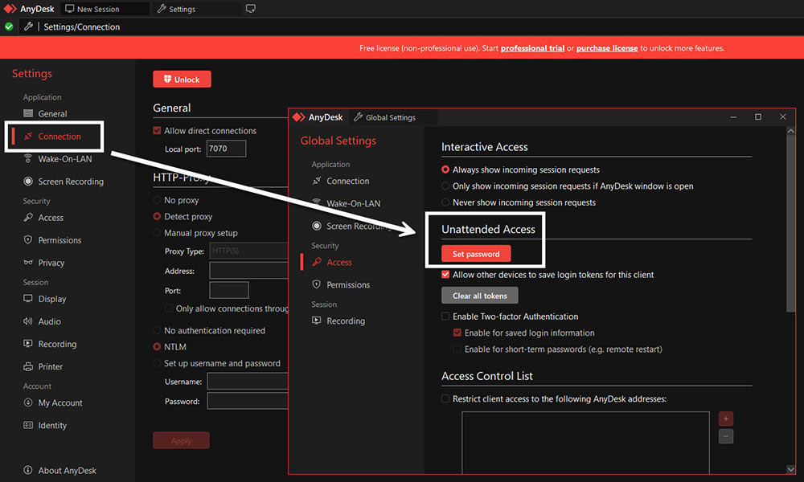Click the Audio speaker icon
Screen dimensions: 804x482
point(28,321)
